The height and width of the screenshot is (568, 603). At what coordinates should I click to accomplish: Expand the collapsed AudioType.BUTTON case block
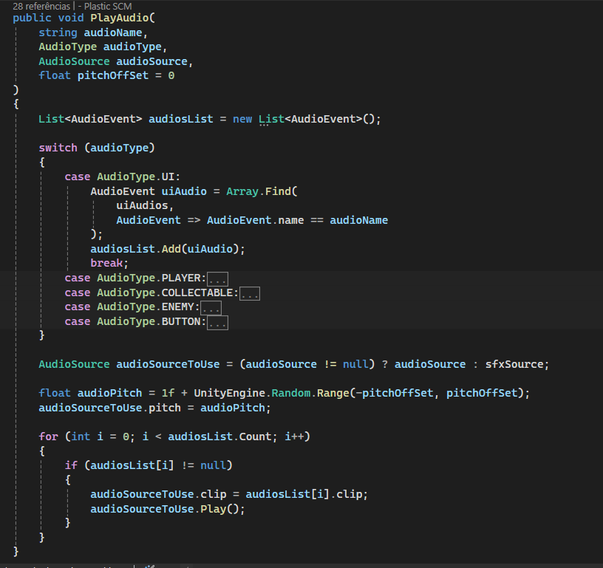point(217,322)
